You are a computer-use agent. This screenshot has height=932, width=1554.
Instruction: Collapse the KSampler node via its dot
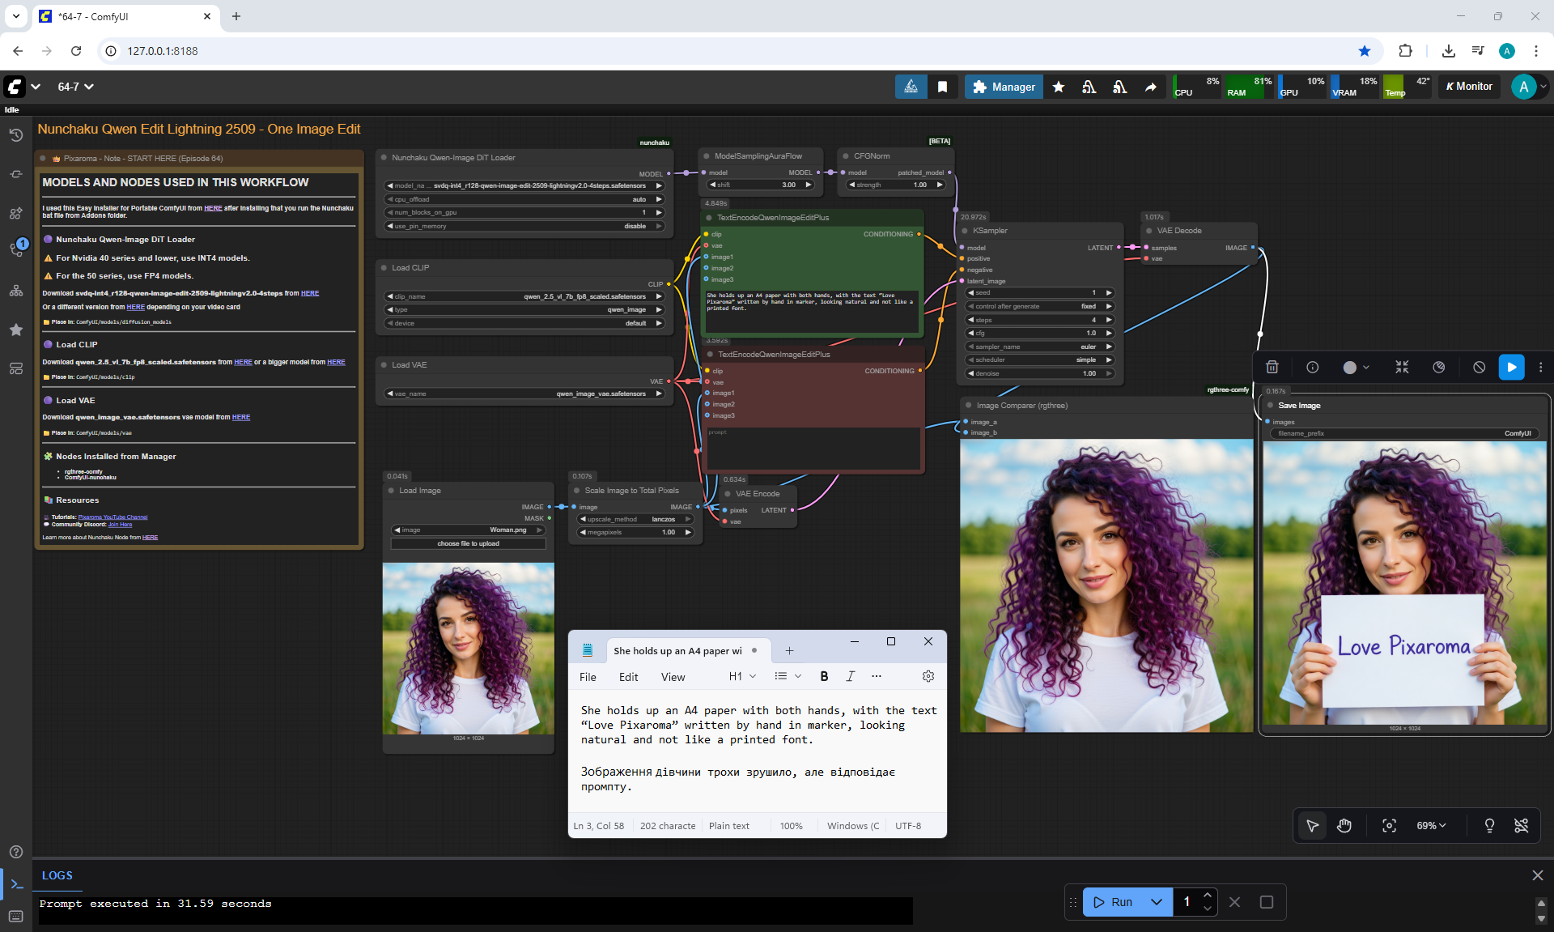963,231
